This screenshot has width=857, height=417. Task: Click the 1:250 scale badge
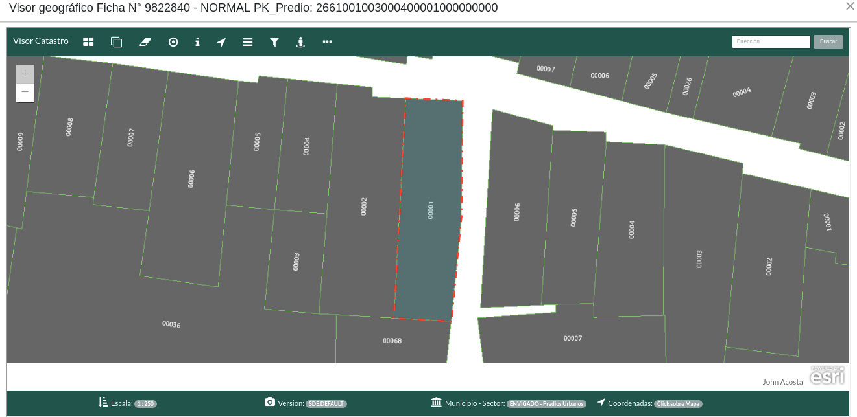tap(145, 404)
